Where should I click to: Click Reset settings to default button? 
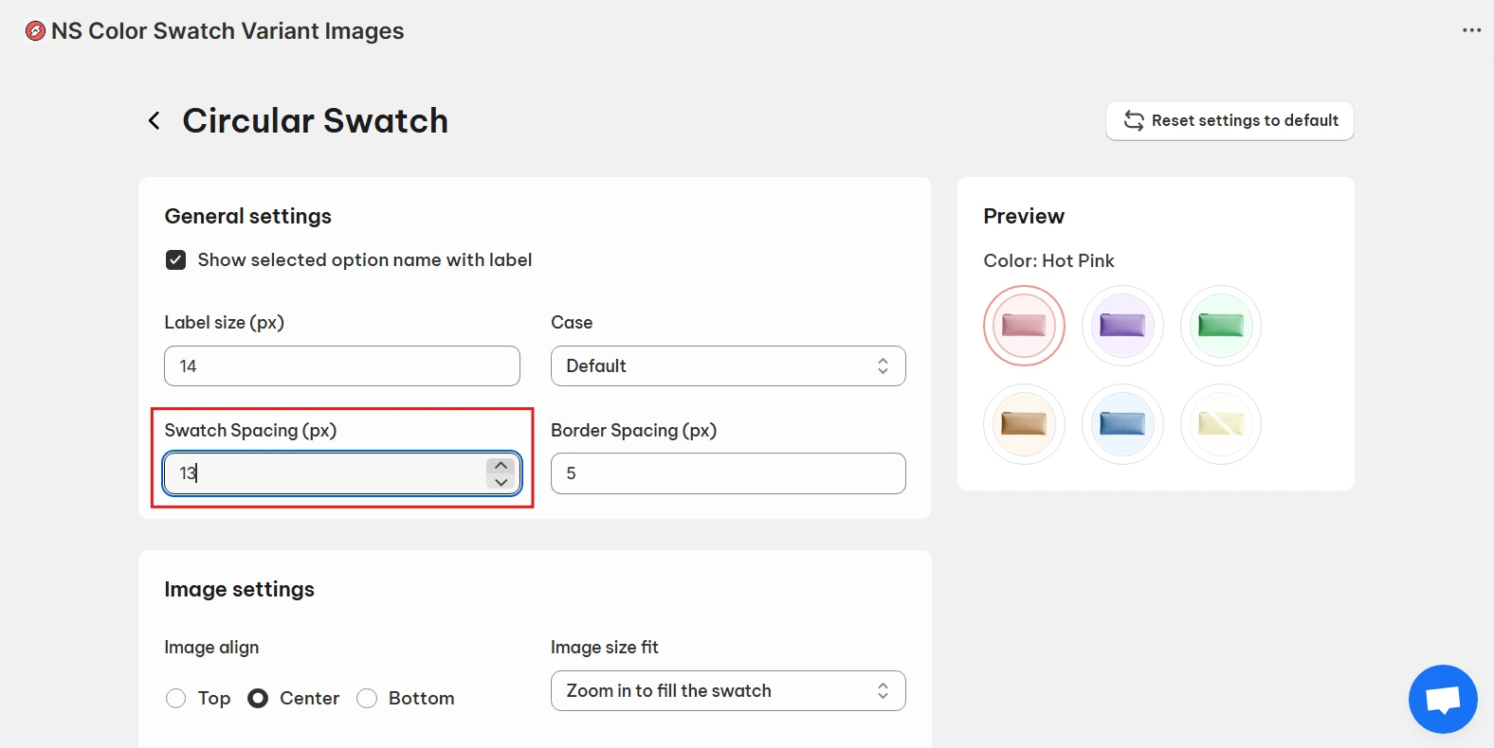click(1230, 121)
